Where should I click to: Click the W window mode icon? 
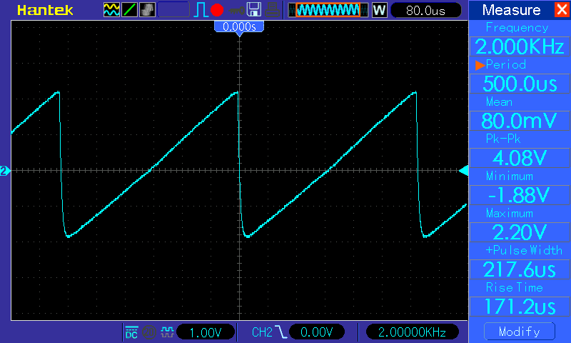click(x=379, y=10)
